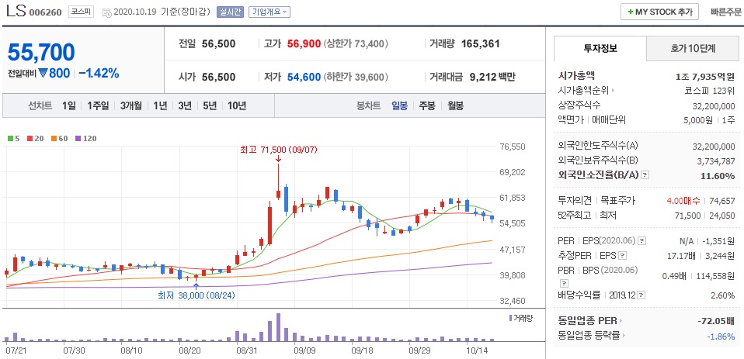This screenshot has width=744, height=359.
Task: Click the clock icon before the 2020.10.19 date
Action: (x=107, y=12)
